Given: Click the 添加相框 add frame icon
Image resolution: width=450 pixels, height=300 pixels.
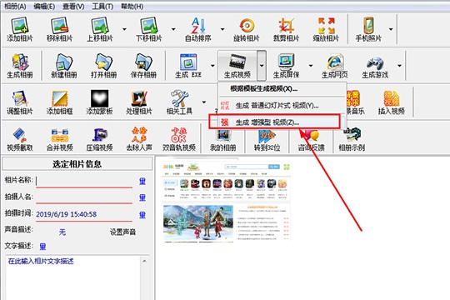Looking at the screenshot, I should click(x=59, y=102).
